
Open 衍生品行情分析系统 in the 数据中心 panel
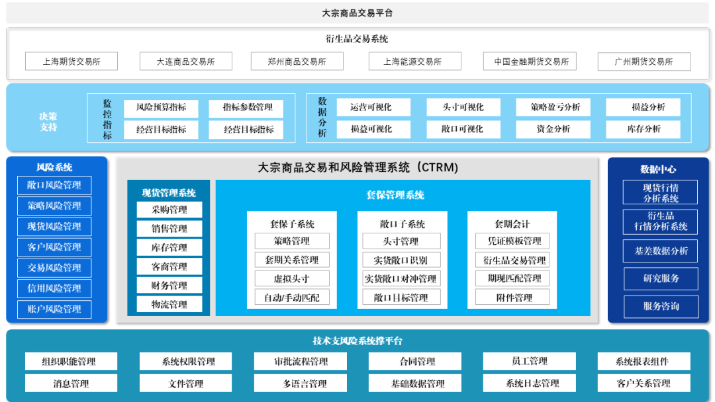659,221
